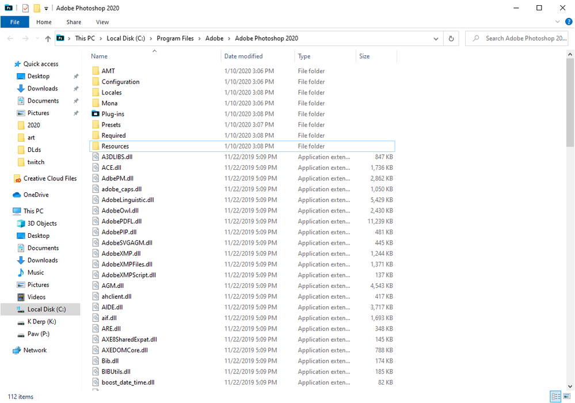
Task: Switch to Details view icon in status bar
Action: coord(555,397)
